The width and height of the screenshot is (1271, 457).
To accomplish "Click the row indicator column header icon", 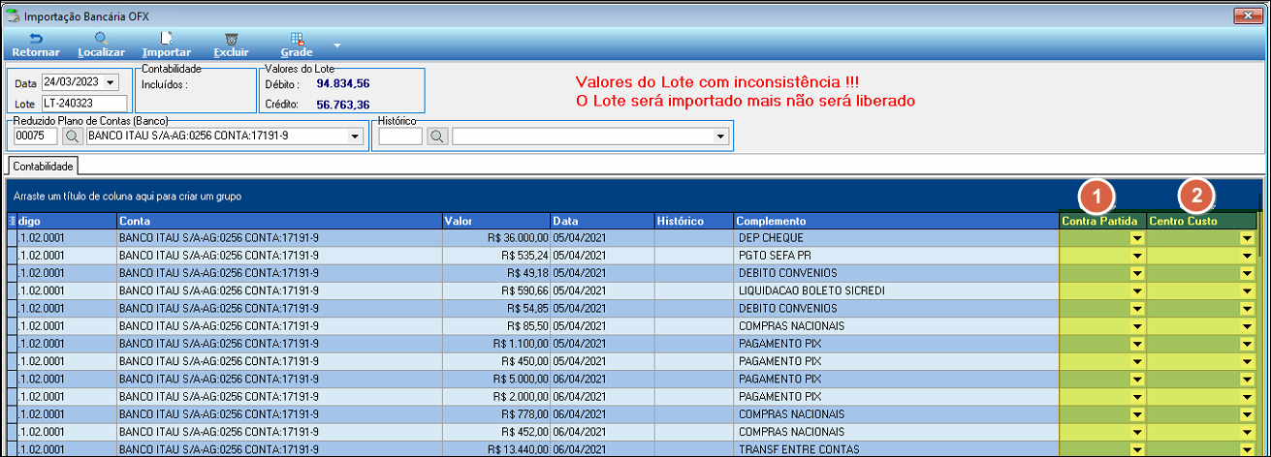I will [x=13, y=221].
